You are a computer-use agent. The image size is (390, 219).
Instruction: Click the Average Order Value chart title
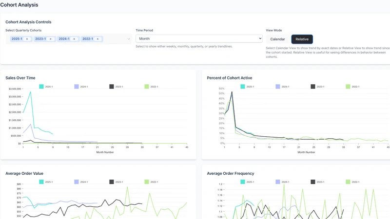coord(24,173)
